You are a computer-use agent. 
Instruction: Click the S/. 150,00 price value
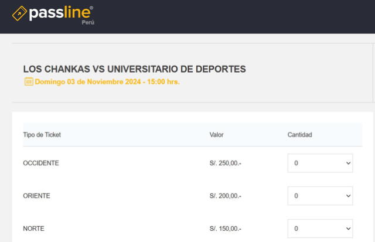(225, 228)
